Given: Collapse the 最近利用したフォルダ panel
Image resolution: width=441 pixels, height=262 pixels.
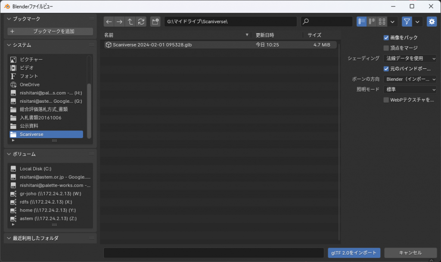Looking at the screenshot, I should 9,238.
